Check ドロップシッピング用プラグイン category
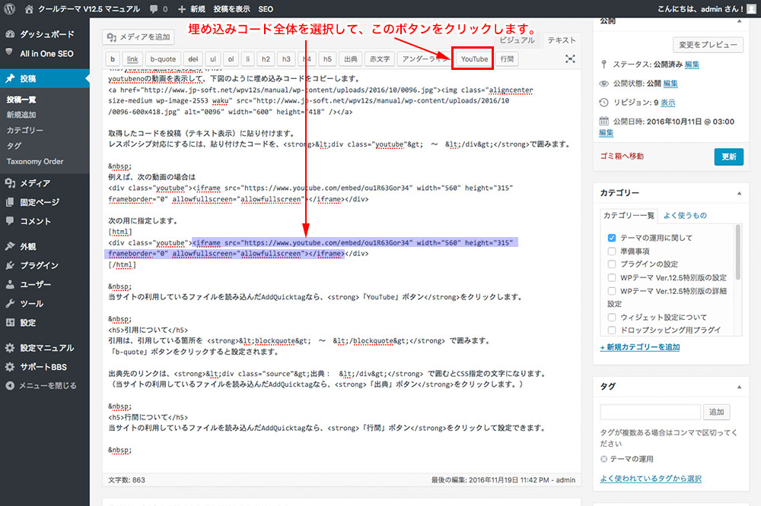The height and width of the screenshot is (506, 761). click(x=612, y=330)
